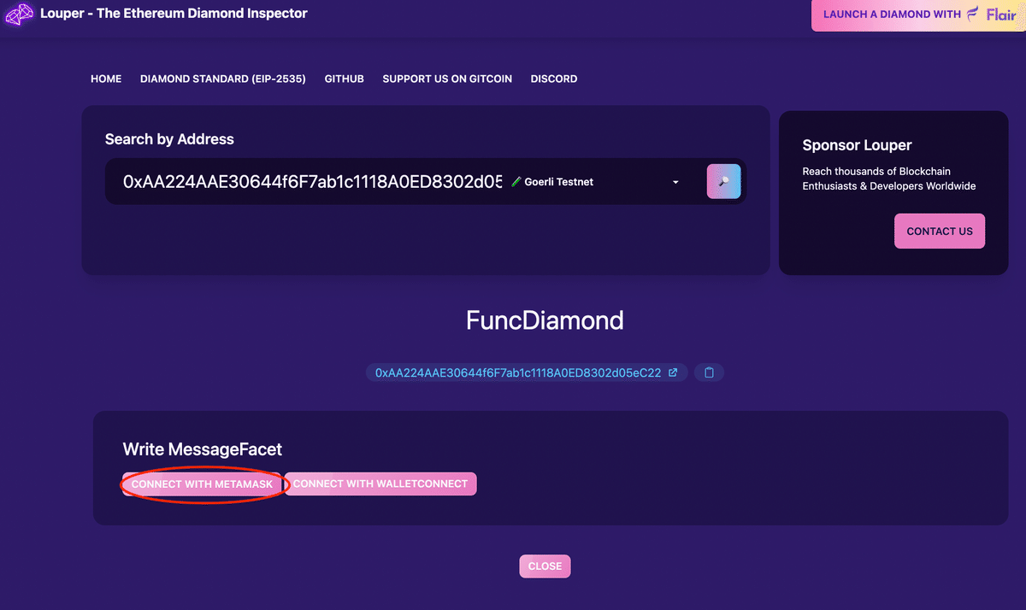This screenshot has height=610, width=1026.
Task: Click CONNECT WITH METAMASK button
Action: (x=202, y=484)
